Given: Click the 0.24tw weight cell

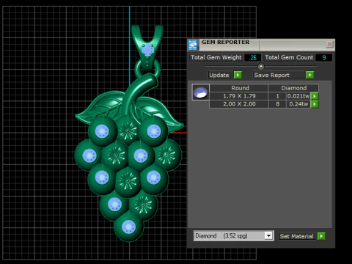Looking at the screenshot, I should (x=298, y=104).
